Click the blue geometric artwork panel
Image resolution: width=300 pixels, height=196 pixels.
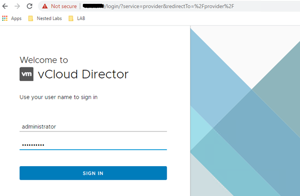[245, 111]
